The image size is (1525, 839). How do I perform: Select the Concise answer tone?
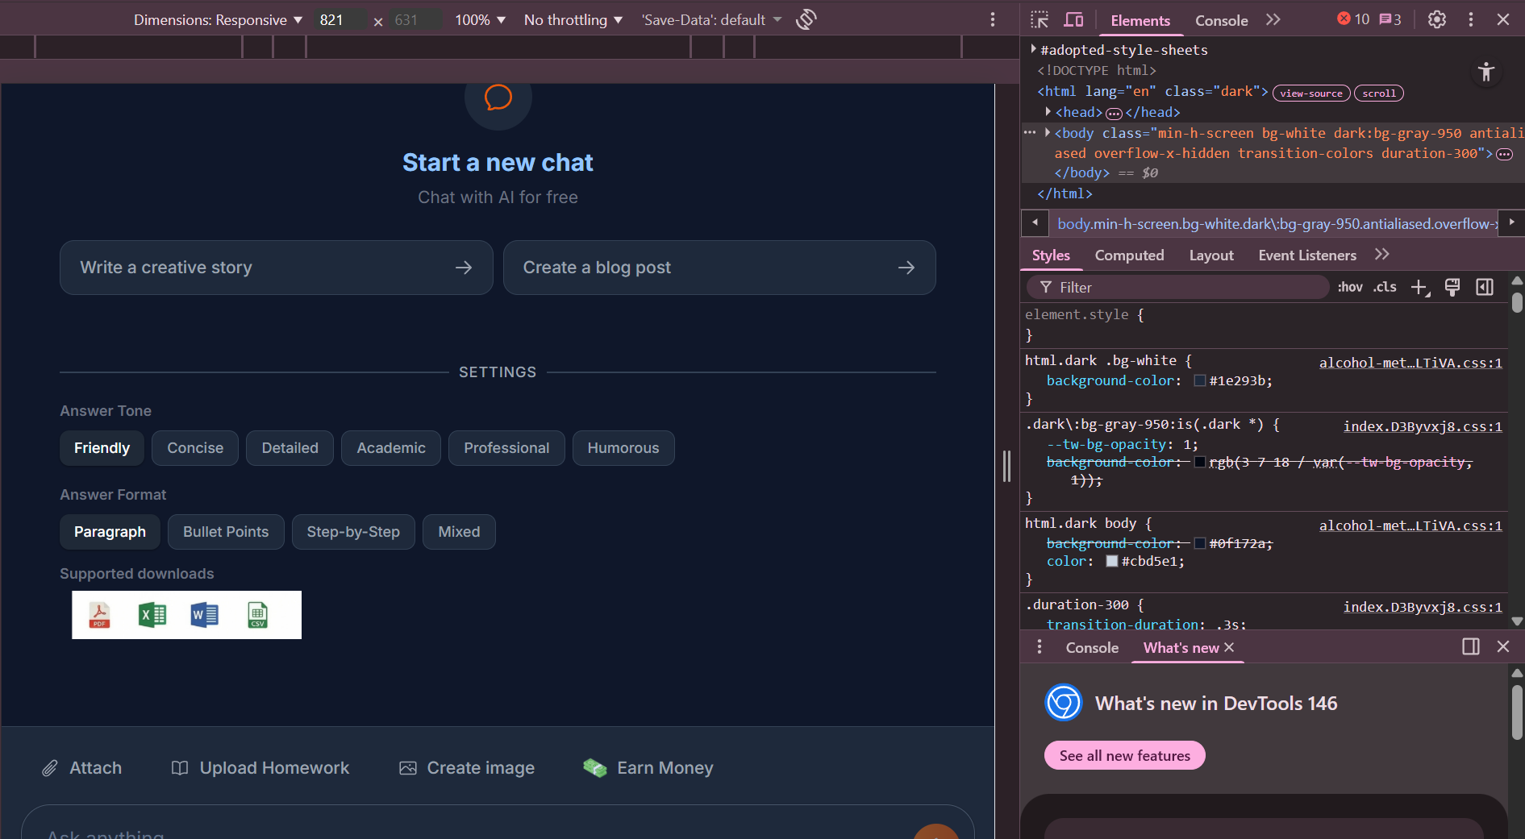tap(195, 448)
